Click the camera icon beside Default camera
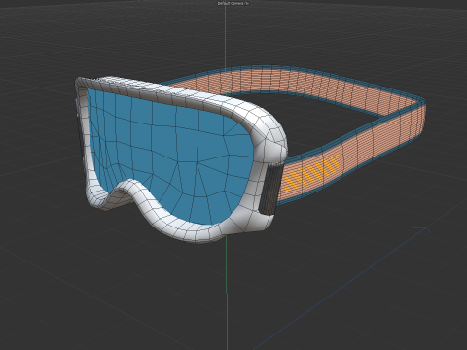Image resolution: width=467 pixels, height=350 pixels. pyautogui.click(x=247, y=3)
